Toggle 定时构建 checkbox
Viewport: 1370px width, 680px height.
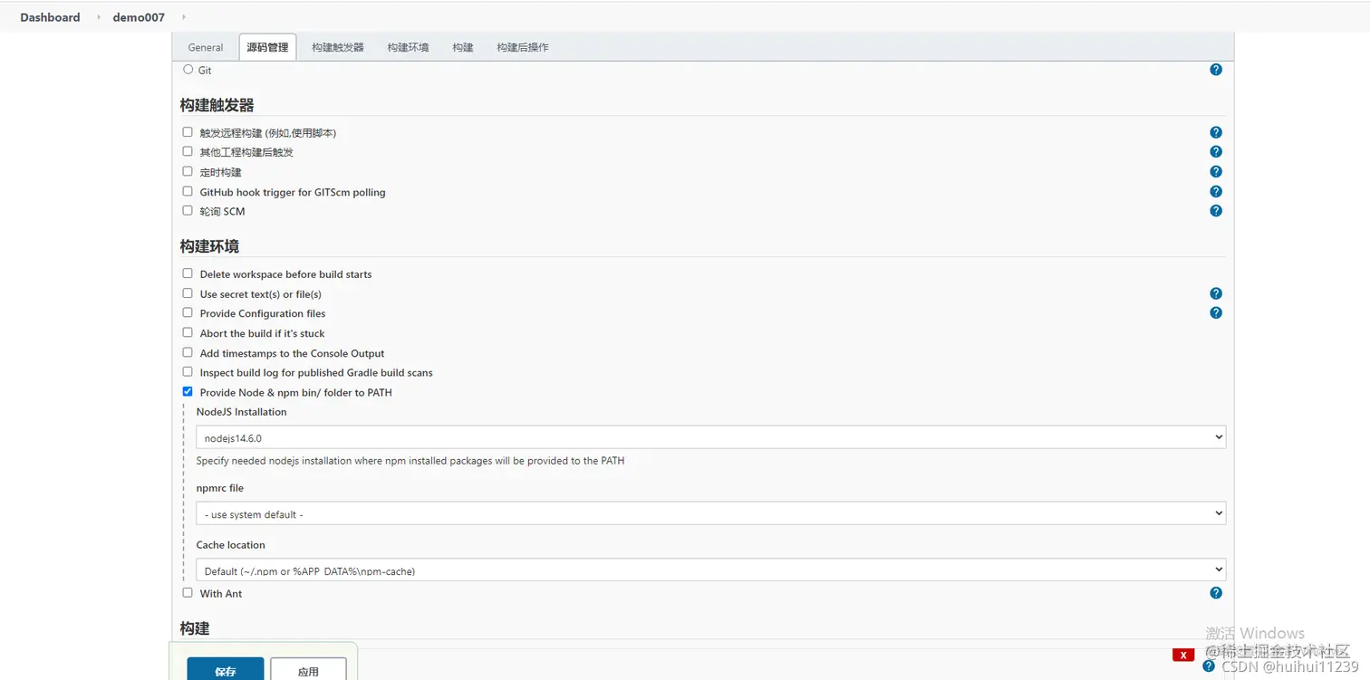coord(188,171)
